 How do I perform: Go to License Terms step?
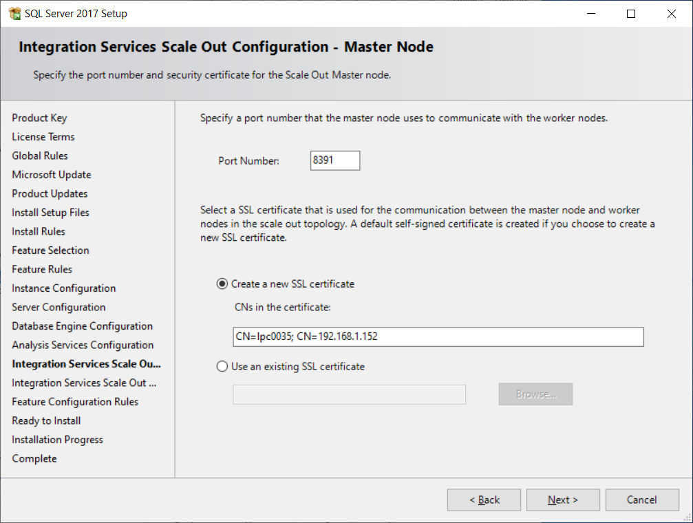(x=43, y=137)
